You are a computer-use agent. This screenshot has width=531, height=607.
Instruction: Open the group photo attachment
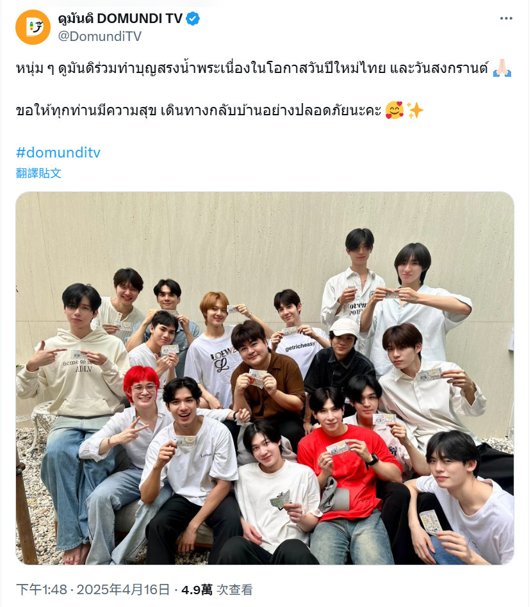pos(265,378)
